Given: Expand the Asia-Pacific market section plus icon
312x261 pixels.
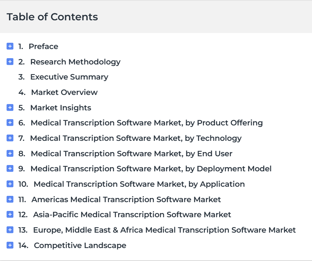Looking at the screenshot, I should (x=10, y=214).
